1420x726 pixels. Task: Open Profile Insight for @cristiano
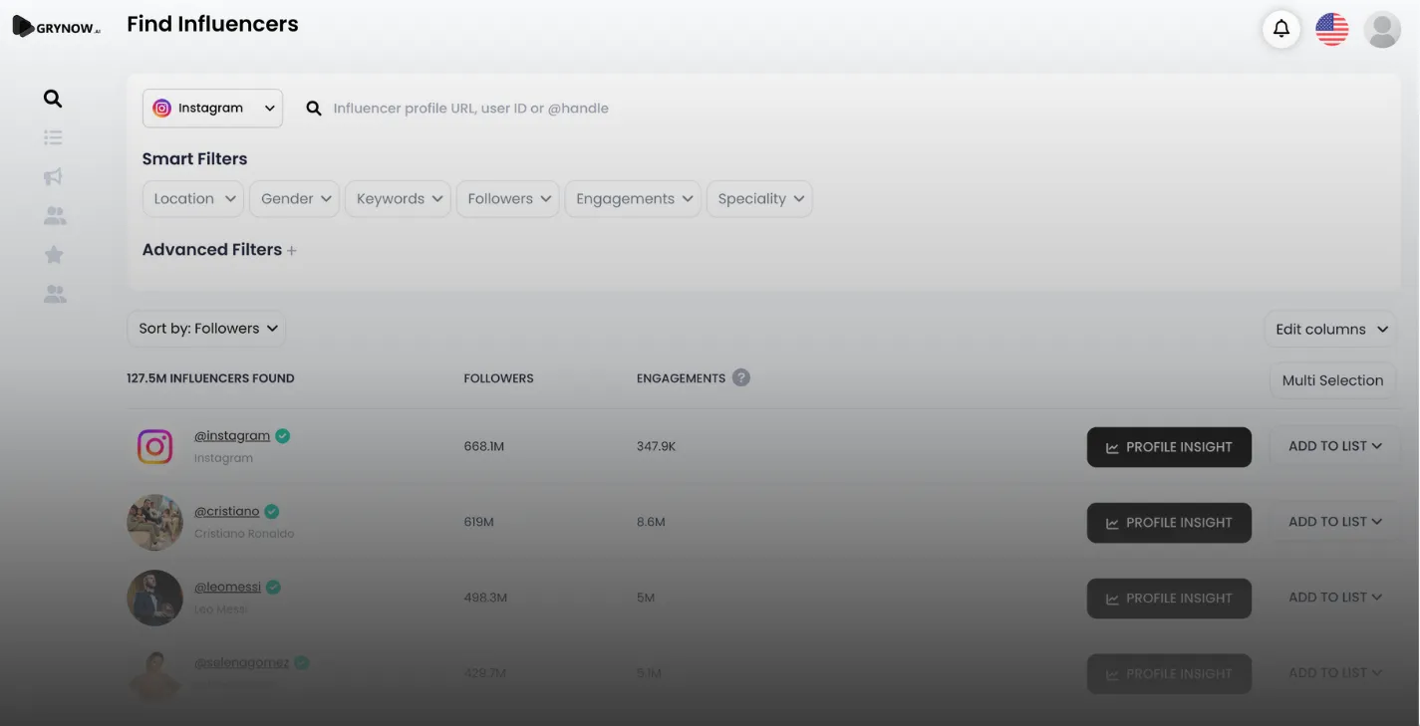click(1169, 523)
